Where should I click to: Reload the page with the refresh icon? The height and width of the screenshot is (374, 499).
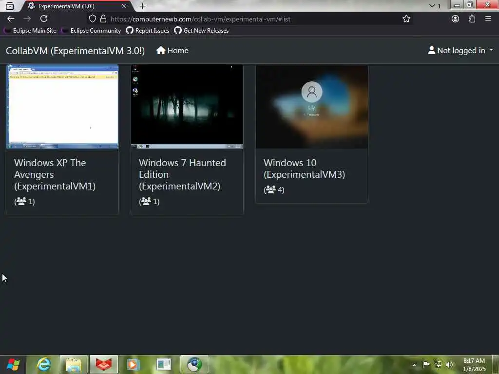[44, 19]
